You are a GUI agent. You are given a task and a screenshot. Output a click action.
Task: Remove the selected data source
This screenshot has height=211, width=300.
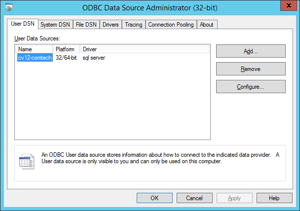(251, 69)
